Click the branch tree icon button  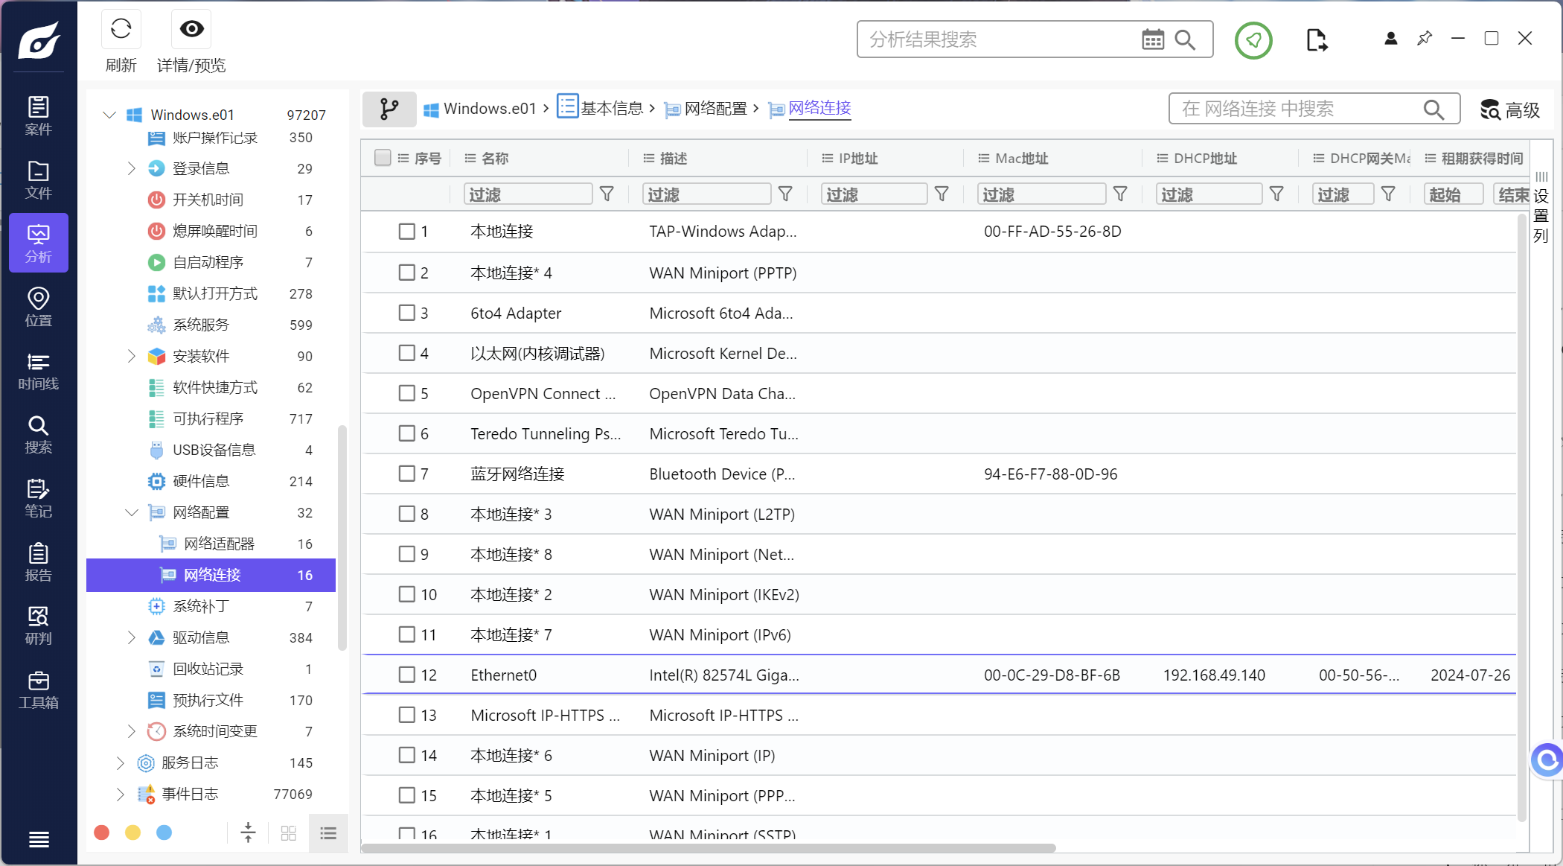(x=389, y=109)
